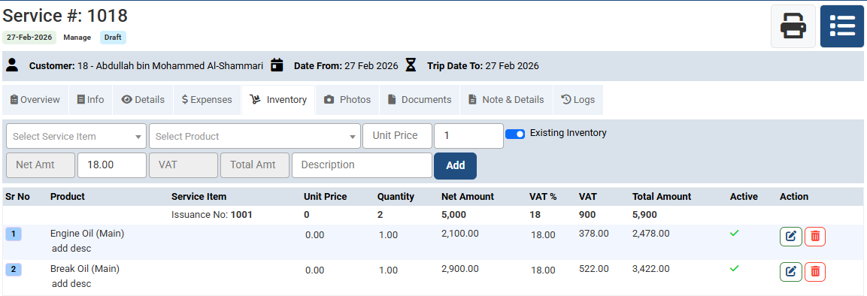The height and width of the screenshot is (296, 867).
Task: Delete the Engine Oil (Main) row
Action: (x=815, y=237)
